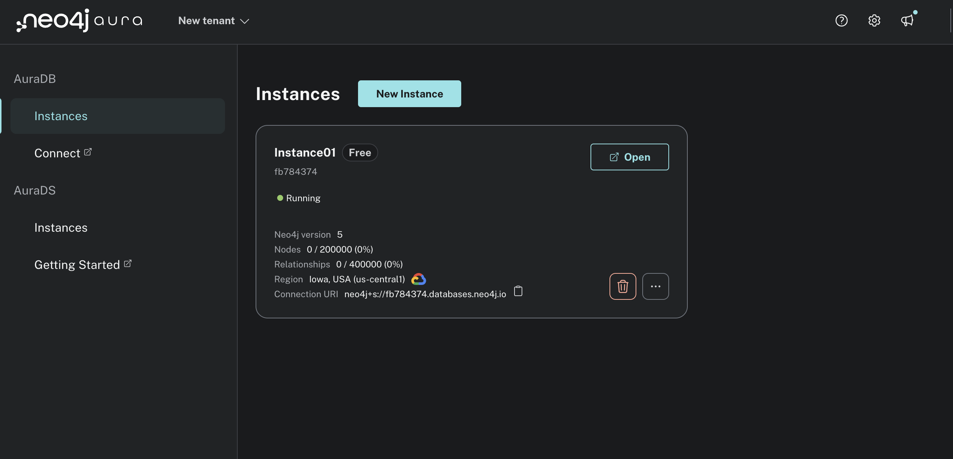This screenshot has height=459, width=953.
Task: Expand the New tenant dropdown
Action: 213,20
